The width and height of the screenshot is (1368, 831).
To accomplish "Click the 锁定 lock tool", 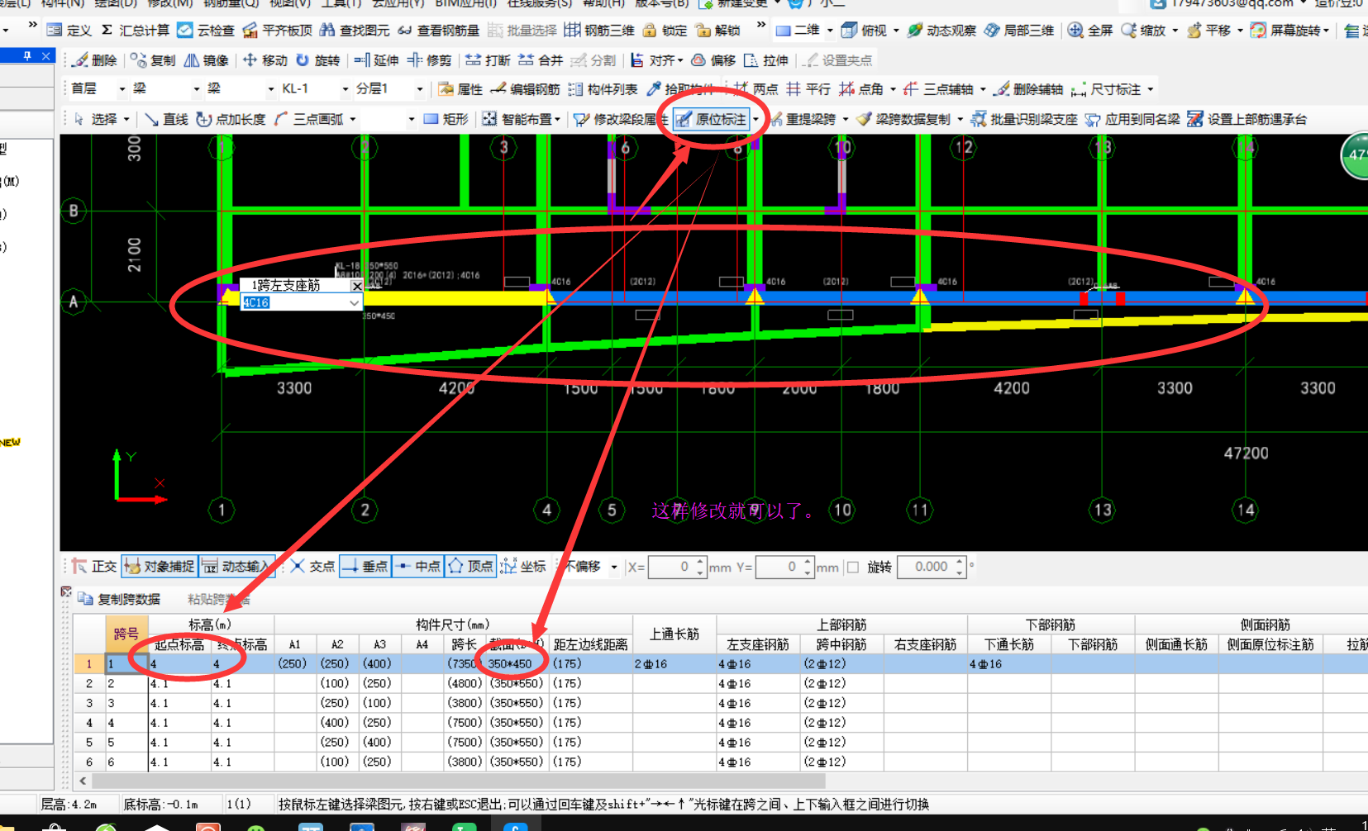I will click(x=665, y=31).
